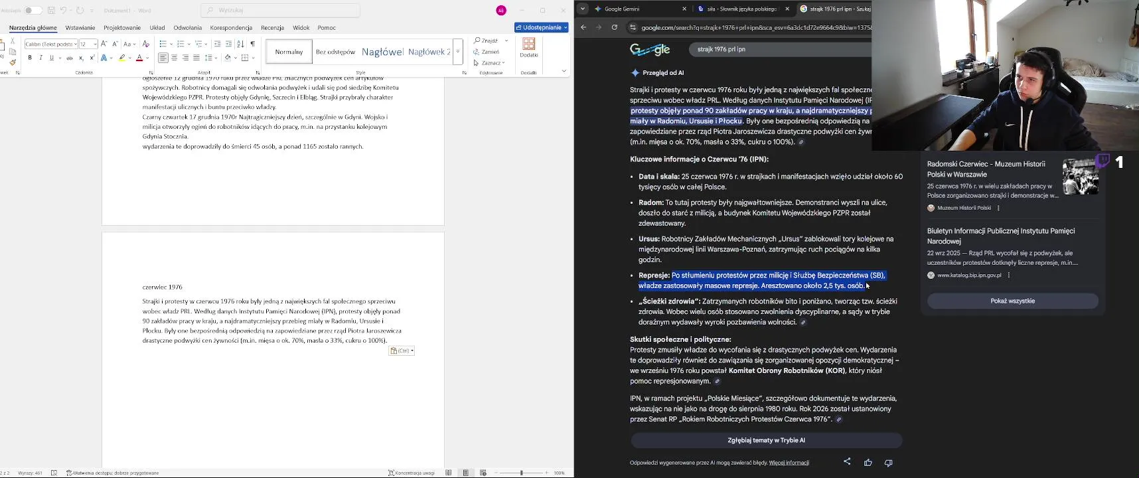Image resolution: width=1139 pixels, height=478 pixels.
Task: Open the Zaznacz dropdown
Action: [490, 63]
